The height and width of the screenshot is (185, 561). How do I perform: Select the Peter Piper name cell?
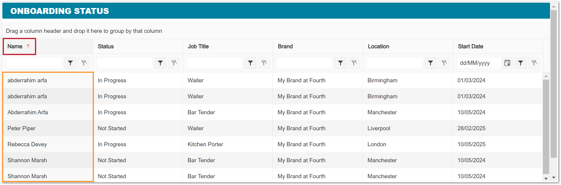coord(48,128)
